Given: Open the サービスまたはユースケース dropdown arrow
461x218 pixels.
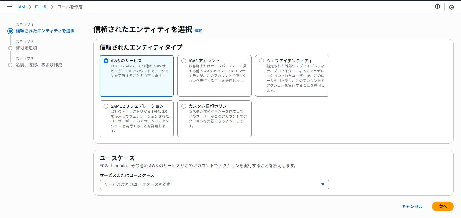Looking at the screenshot, I should pyautogui.click(x=323, y=184).
